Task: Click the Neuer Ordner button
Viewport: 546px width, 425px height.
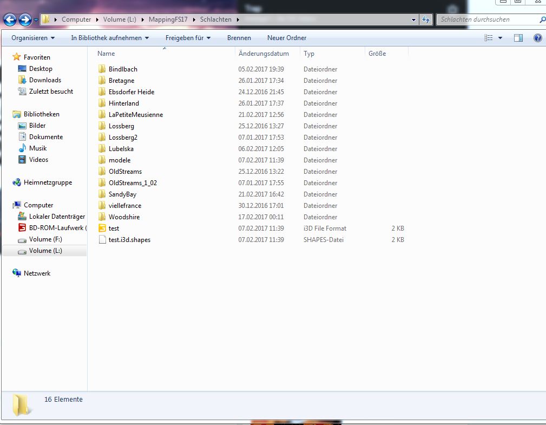Action: click(x=287, y=38)
